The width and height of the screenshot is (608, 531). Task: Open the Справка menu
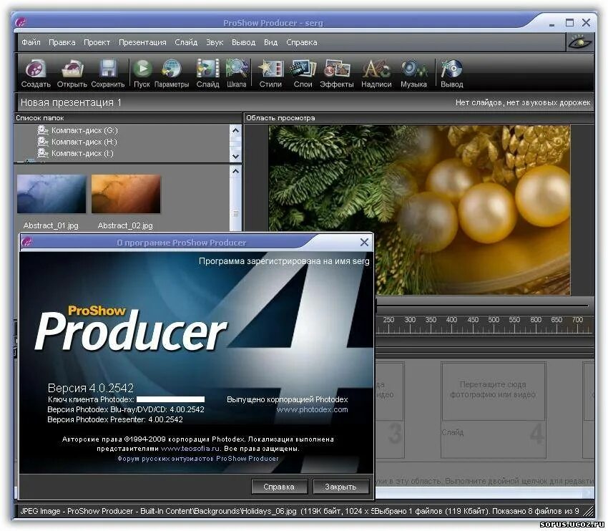pyautogui.click(x=302, y=42)
